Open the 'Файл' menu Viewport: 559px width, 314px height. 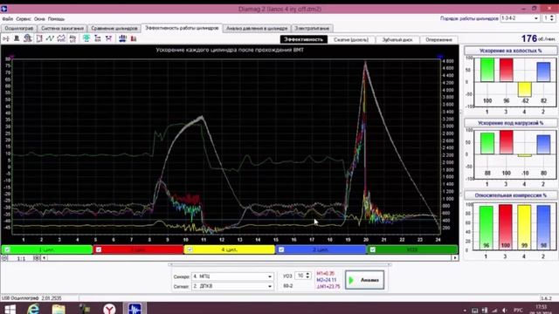coord(7,19)
